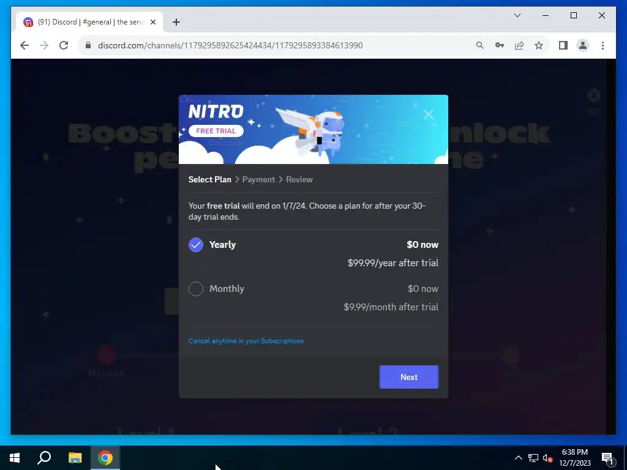Bookmark this page with the star icon

point(539,45)
